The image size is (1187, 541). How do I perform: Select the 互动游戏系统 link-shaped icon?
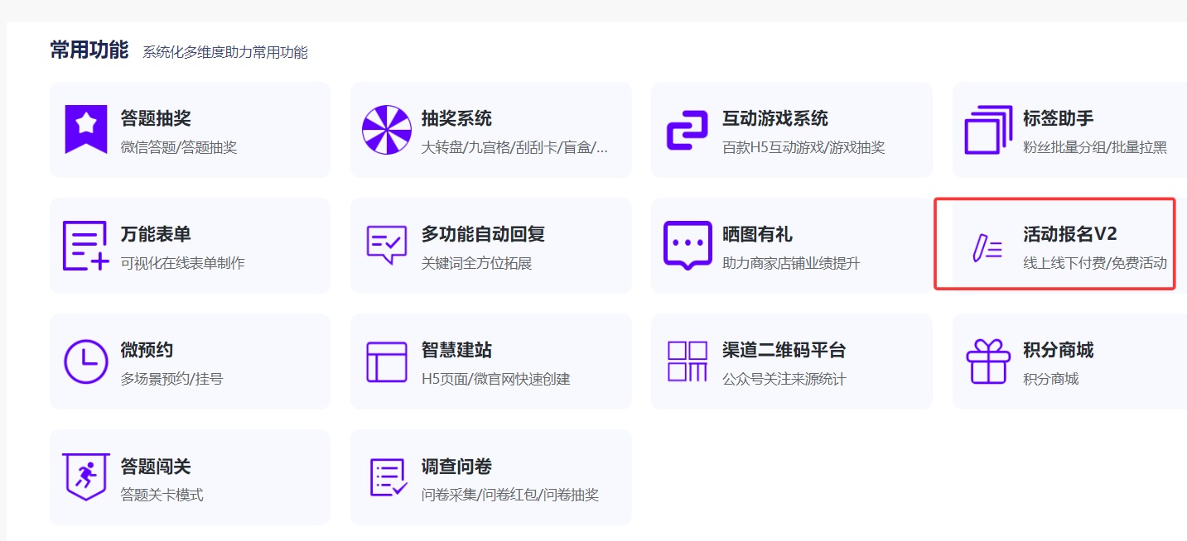(688, 130)
